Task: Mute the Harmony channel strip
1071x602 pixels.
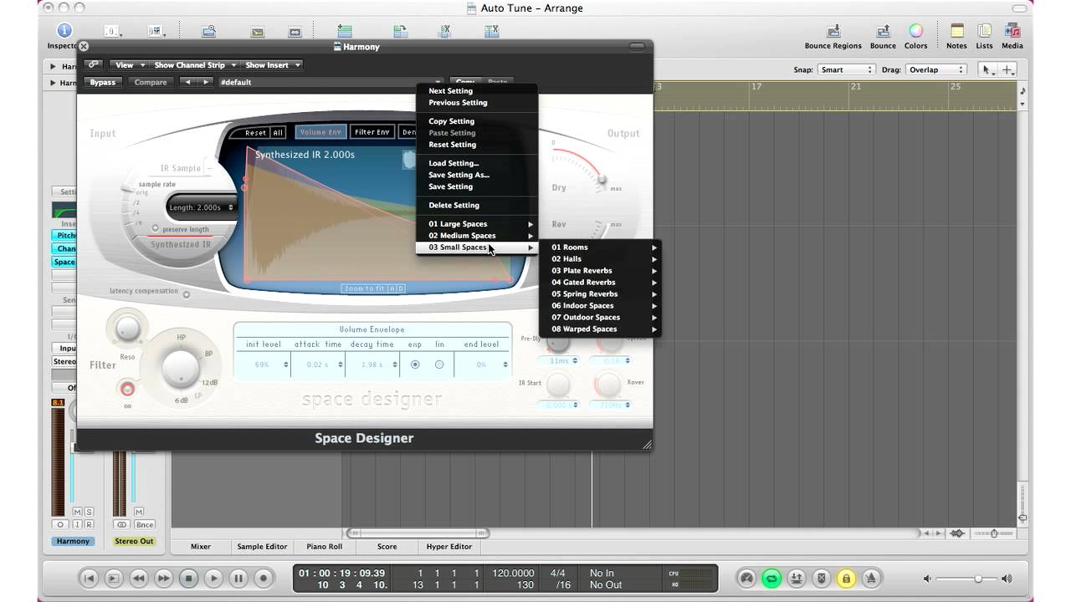Action: tap(78, 512)
